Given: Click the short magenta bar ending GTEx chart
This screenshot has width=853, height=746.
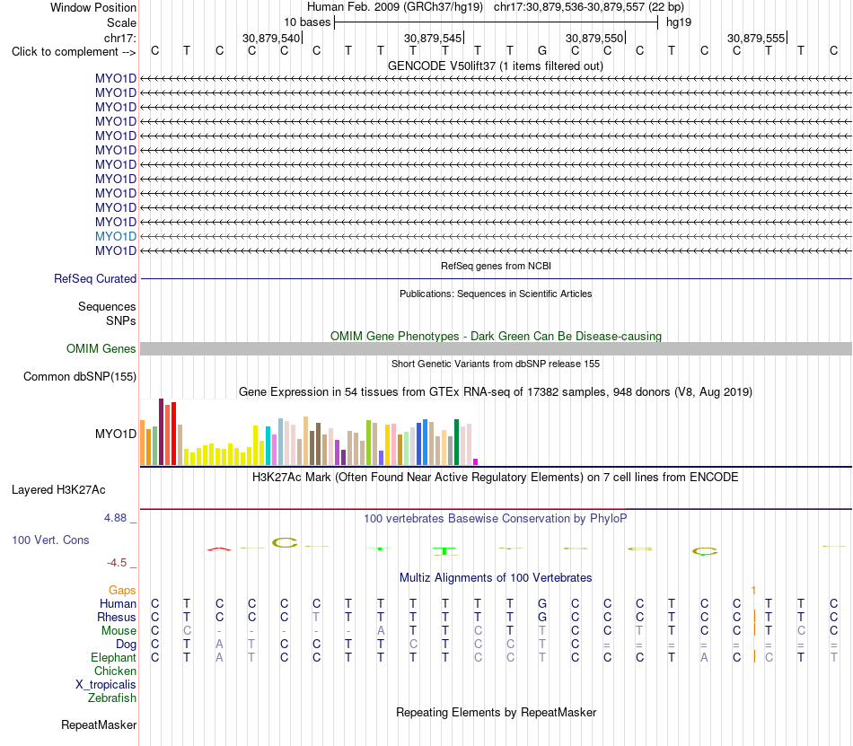Looking at the screenshot, I should 476,461.
